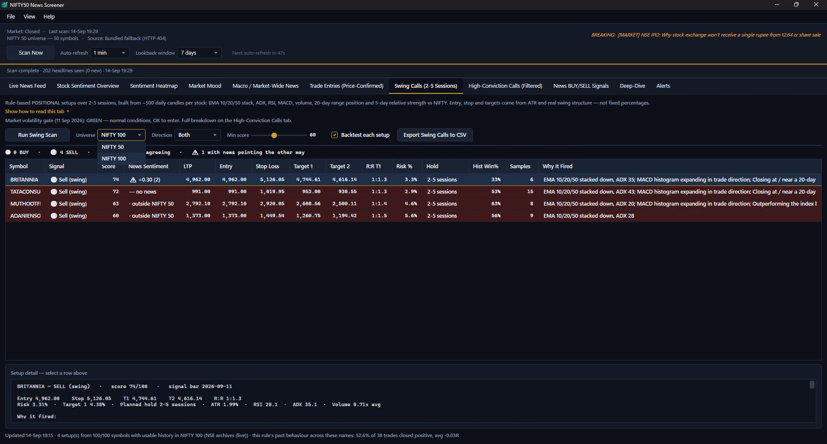The height and width of the screenshot is (444, 827).
Task: Click the Min score slider handle
Action: pos(274,136)
